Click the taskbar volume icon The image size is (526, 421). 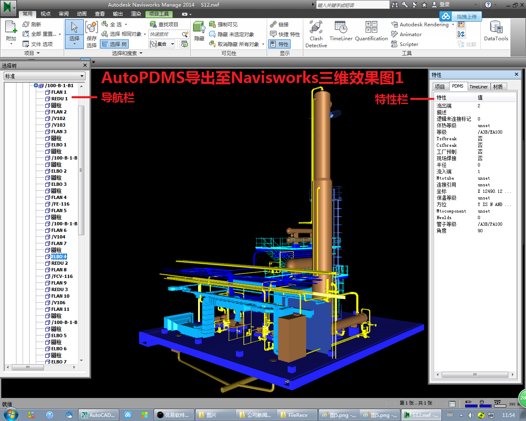[x=471, y=415]
